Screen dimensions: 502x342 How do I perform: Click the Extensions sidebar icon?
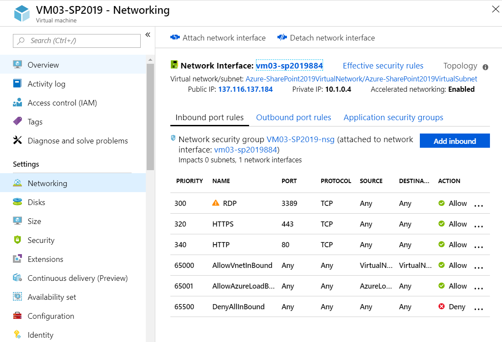18,259
